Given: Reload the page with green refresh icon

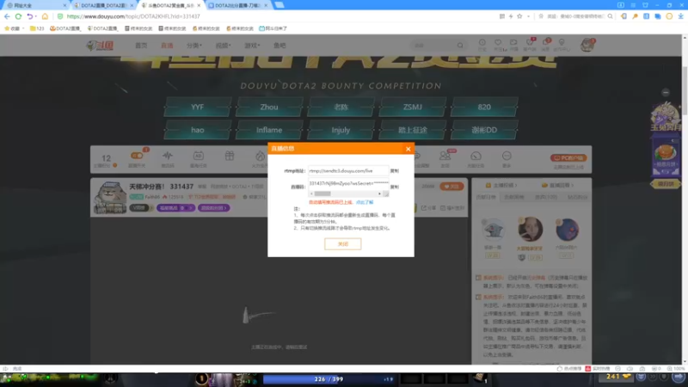Looking at the screenshot, I should tap(18, 16).
